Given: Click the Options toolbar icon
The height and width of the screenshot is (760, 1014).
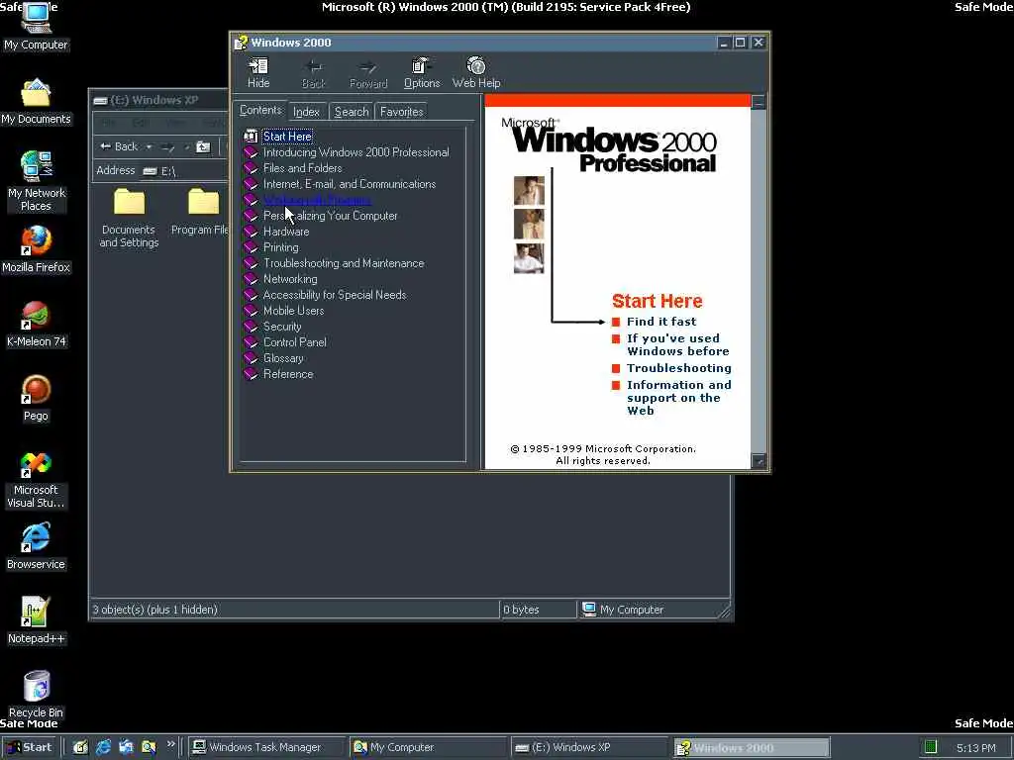Looking at the screenshot, I should point(422,72).
